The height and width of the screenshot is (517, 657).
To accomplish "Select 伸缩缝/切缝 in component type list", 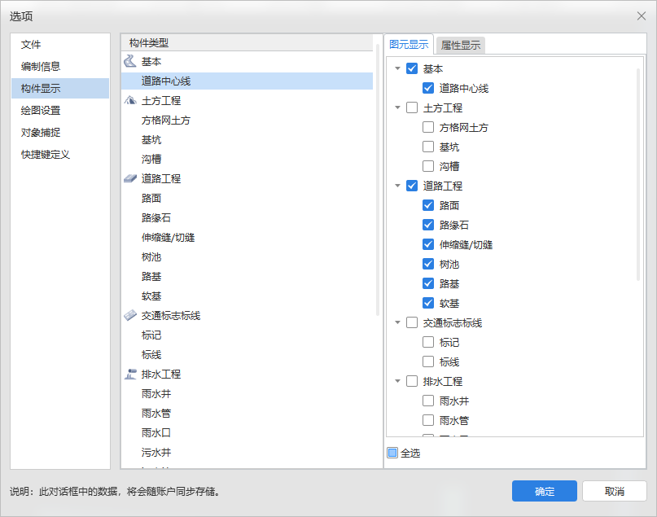I will 168,238.
